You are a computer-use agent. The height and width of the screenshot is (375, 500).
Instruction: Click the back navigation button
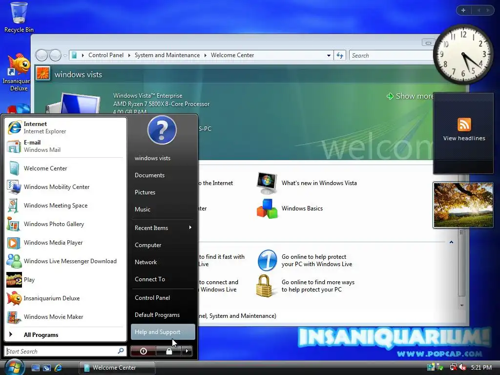pos(42,56)
